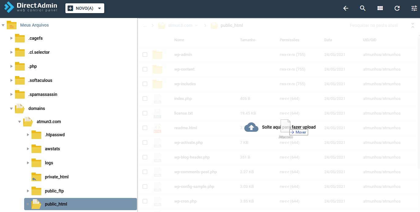Select the .cagefs tree item

click(x=35, y=38)
